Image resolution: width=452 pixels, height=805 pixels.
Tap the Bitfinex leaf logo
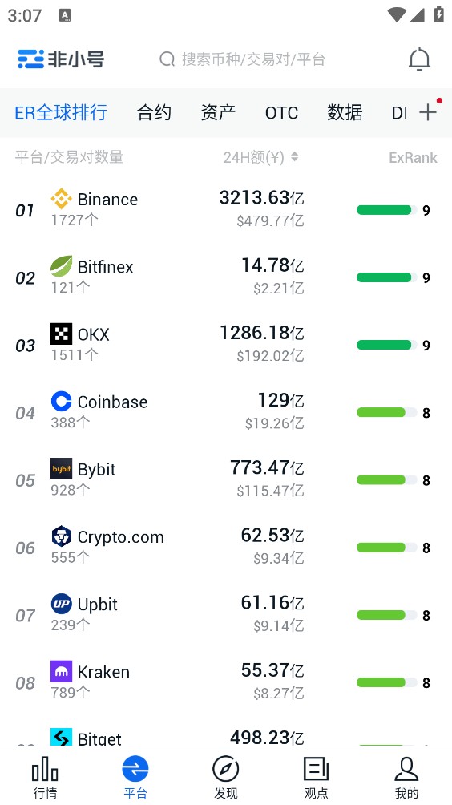(x=61, y=266)
